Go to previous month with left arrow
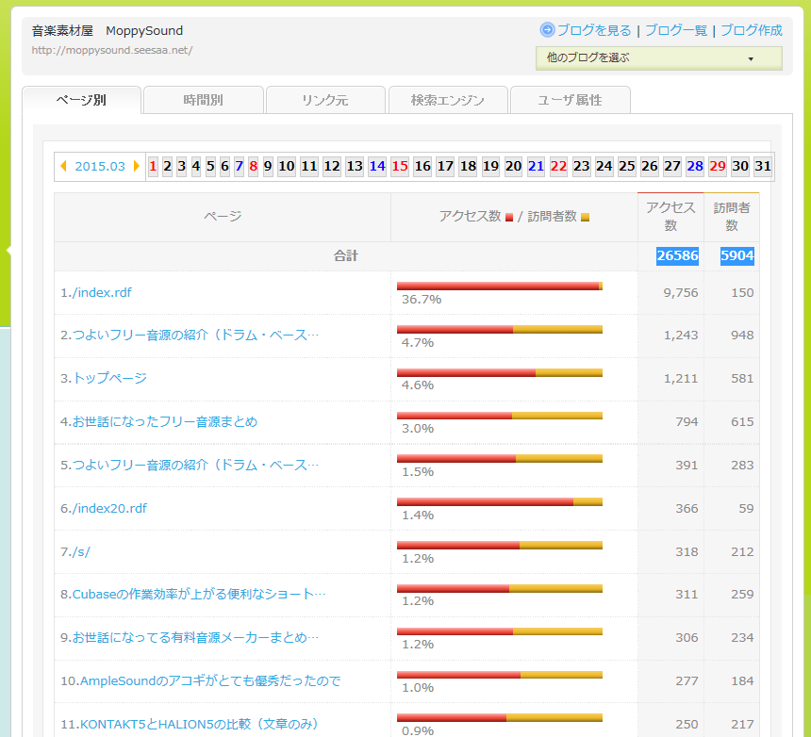 [x=64, y=166]
